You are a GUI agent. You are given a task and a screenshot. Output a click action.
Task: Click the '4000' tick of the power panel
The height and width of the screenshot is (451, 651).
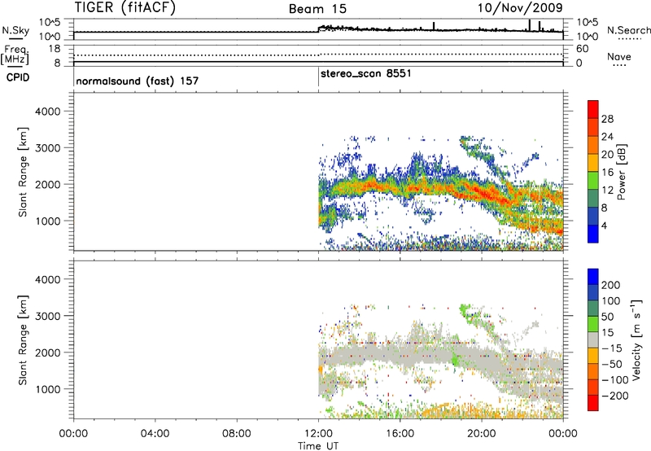47,112
